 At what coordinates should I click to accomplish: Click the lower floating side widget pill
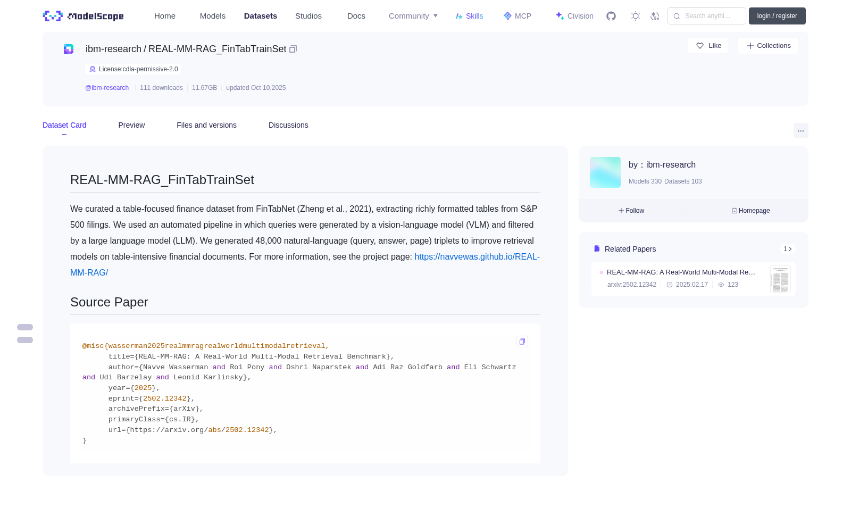click(25, 340)
